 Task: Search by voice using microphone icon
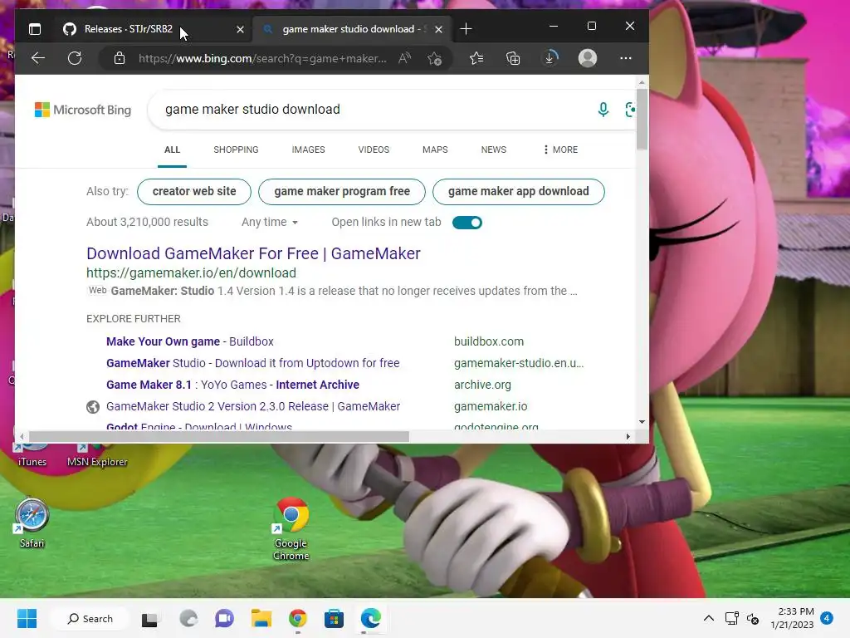[x=603, y=110]
